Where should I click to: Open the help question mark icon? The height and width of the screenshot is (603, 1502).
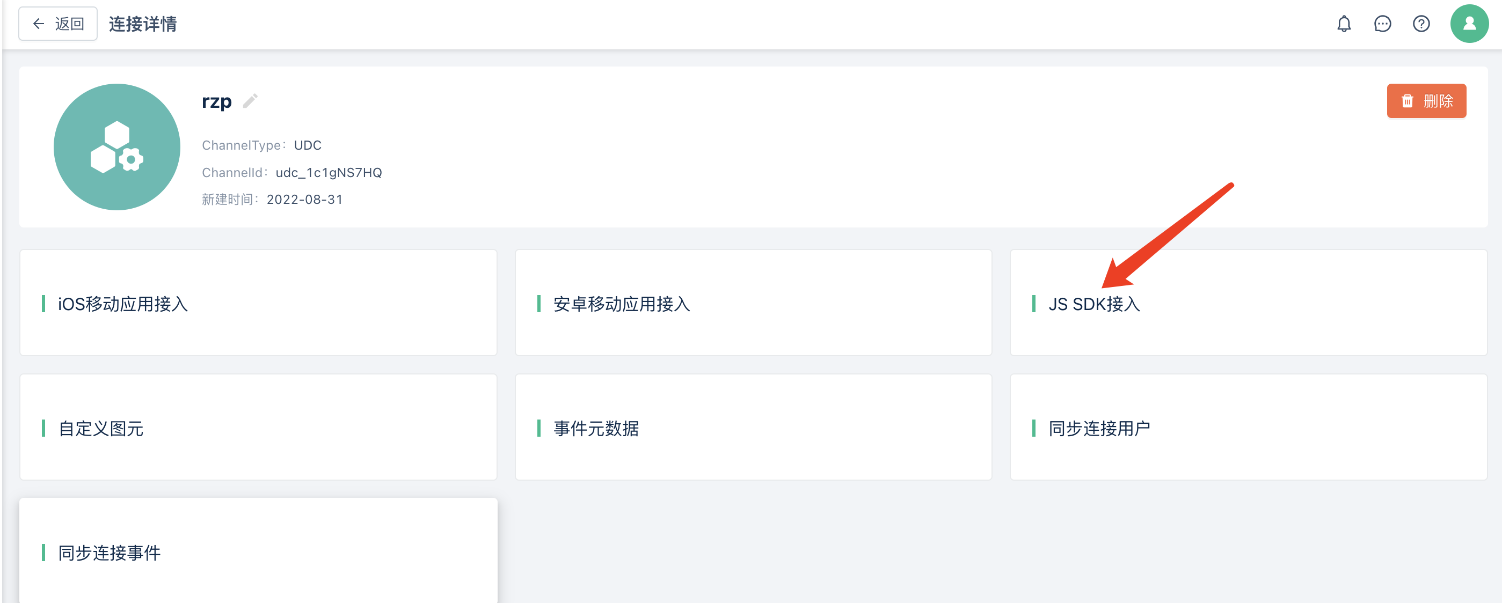pyautogui.click(x=1421, y=24)
